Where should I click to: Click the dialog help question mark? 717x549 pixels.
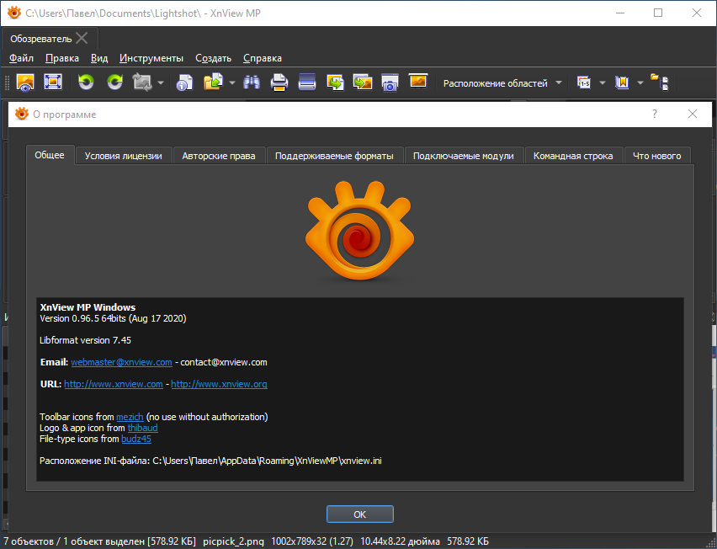pyautogui.click(x=655, y=114)
